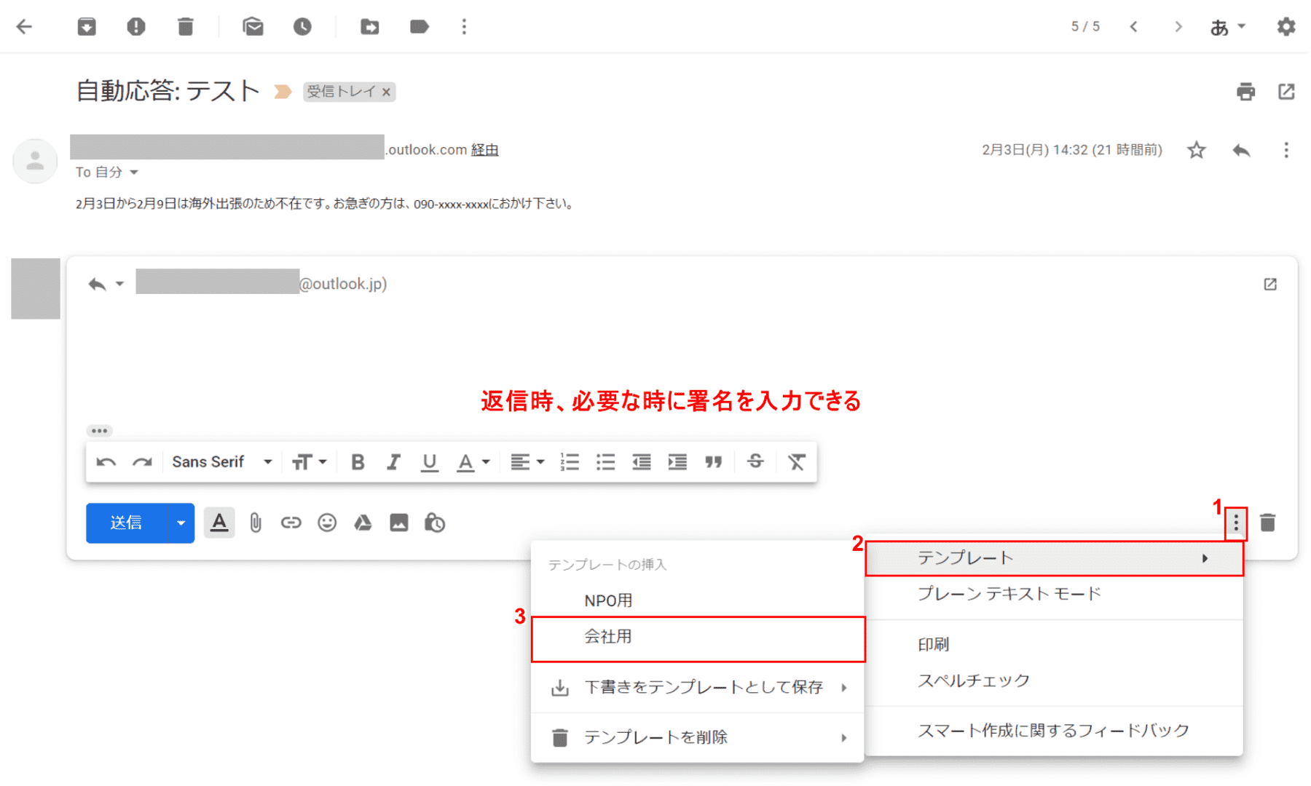This screenshot has width=1311, height=786.
Task: Open the text alignment dropdown
Action: pyautogui.click(x=527, y=462)
